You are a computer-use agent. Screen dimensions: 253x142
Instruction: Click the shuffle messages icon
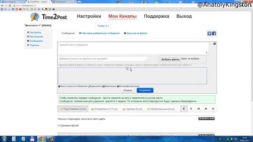(198, 109)
